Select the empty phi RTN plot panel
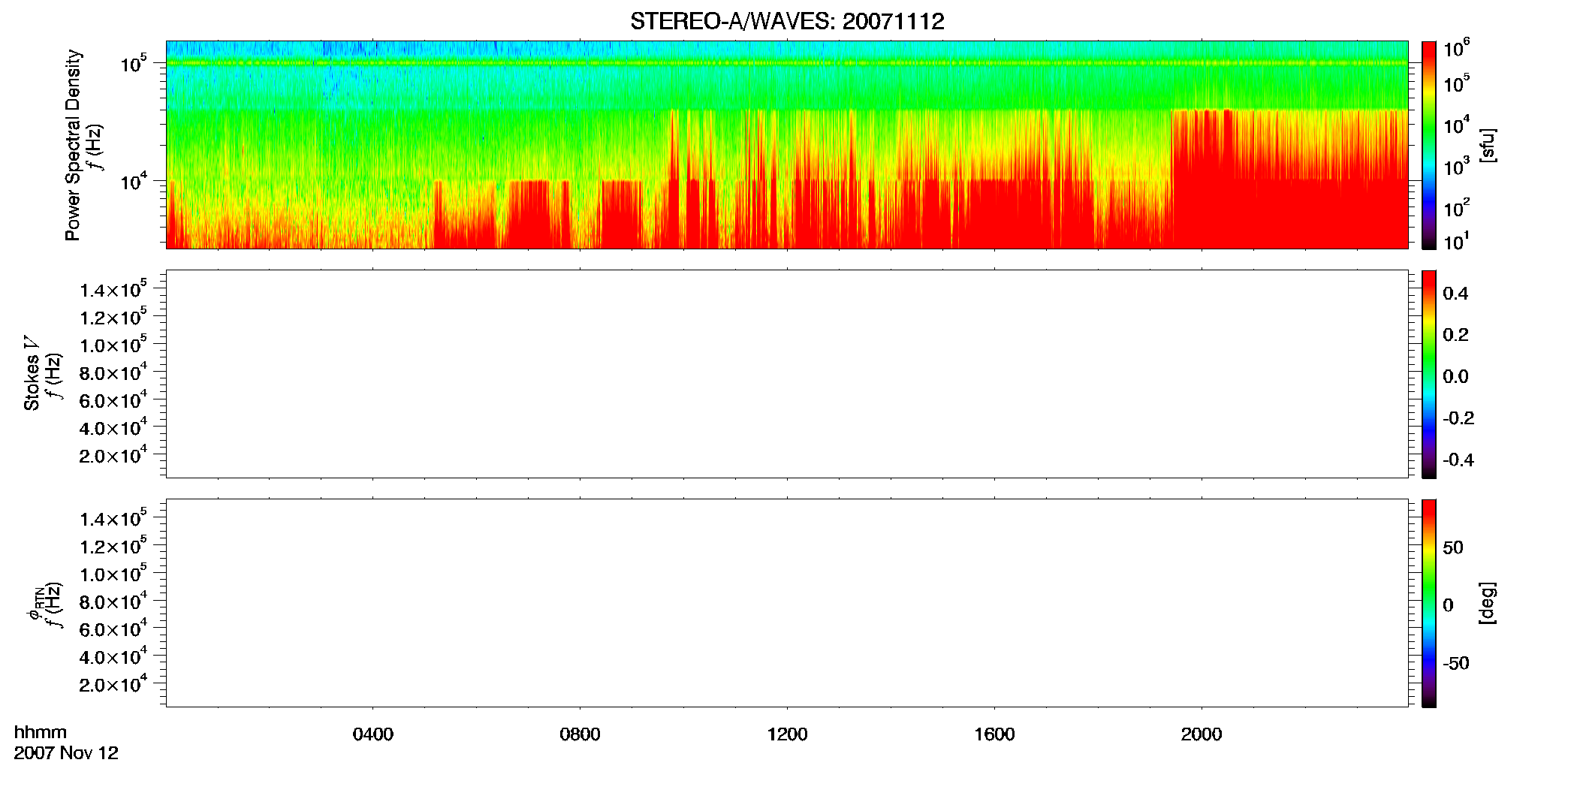The width and height of the screenshot is (1574, 811). [787, 603]
